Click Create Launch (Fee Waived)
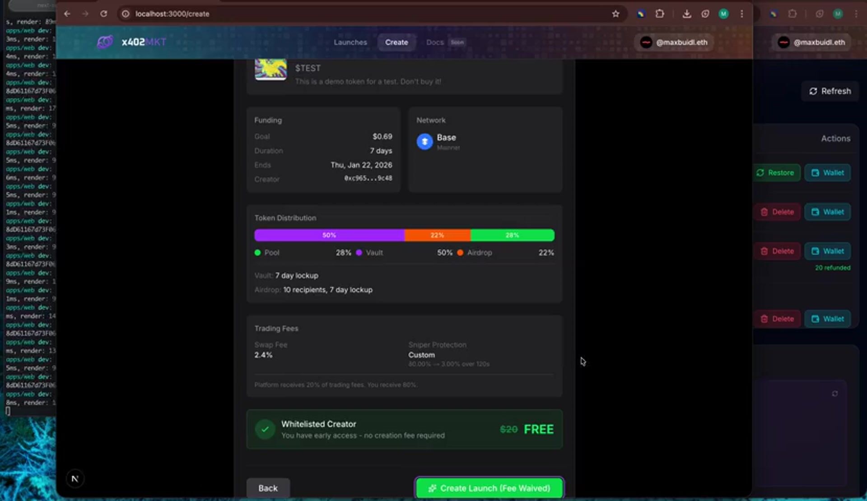The height and width of the screenshot is (501, 867). point(489,488)
